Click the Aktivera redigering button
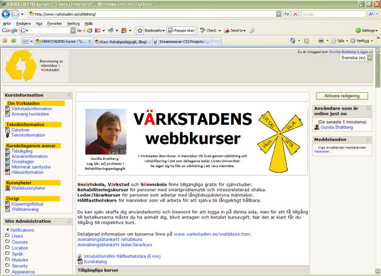 click(x=342, y=96)
